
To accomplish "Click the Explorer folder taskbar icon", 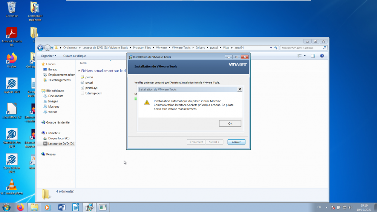I will click(x=34, y=207).
